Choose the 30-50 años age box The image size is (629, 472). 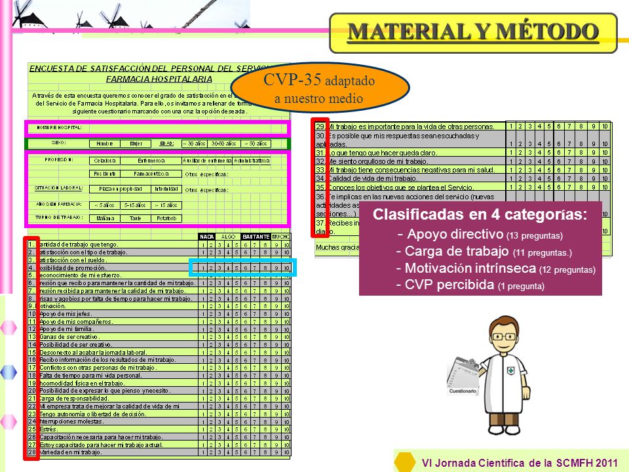click(224, 144)
